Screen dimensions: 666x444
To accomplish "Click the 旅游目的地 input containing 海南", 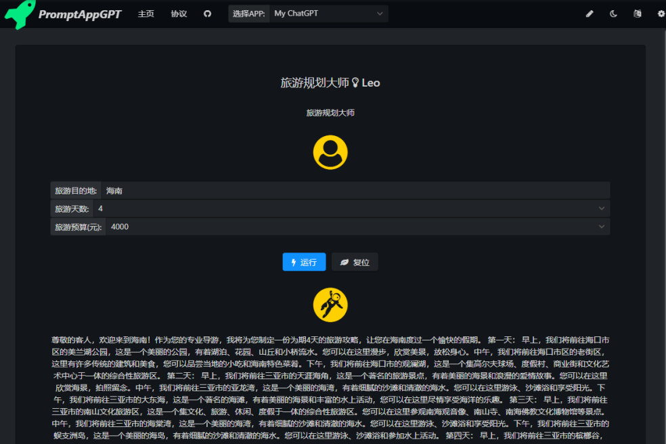I will (355, 191).
